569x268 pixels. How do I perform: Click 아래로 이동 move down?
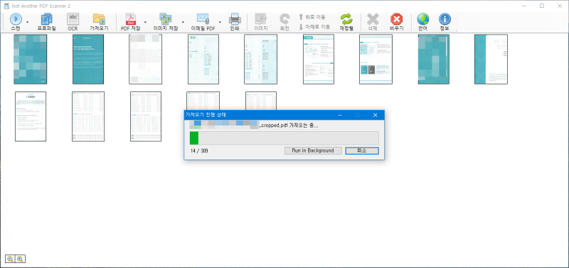pyautogui.click(x=314, y=27)
